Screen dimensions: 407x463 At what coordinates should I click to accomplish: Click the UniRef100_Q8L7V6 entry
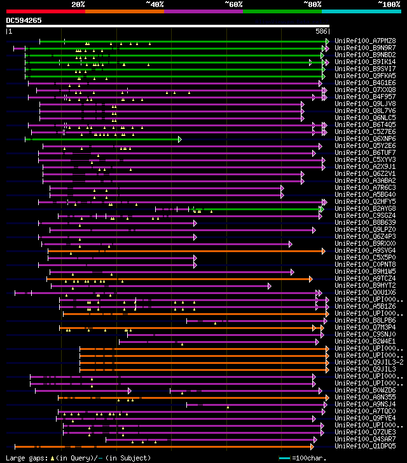click(365, 111)
